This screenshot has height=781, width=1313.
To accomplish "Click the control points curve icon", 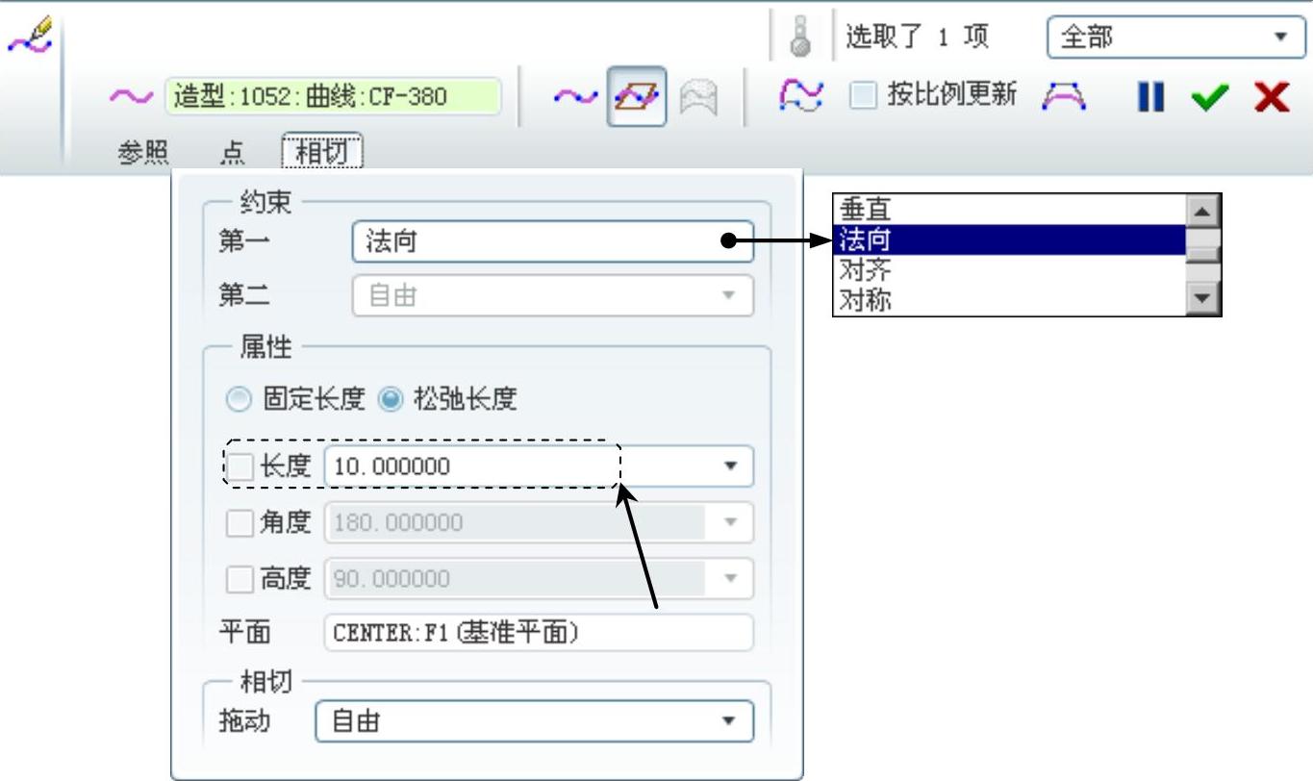I will (801, 96).
